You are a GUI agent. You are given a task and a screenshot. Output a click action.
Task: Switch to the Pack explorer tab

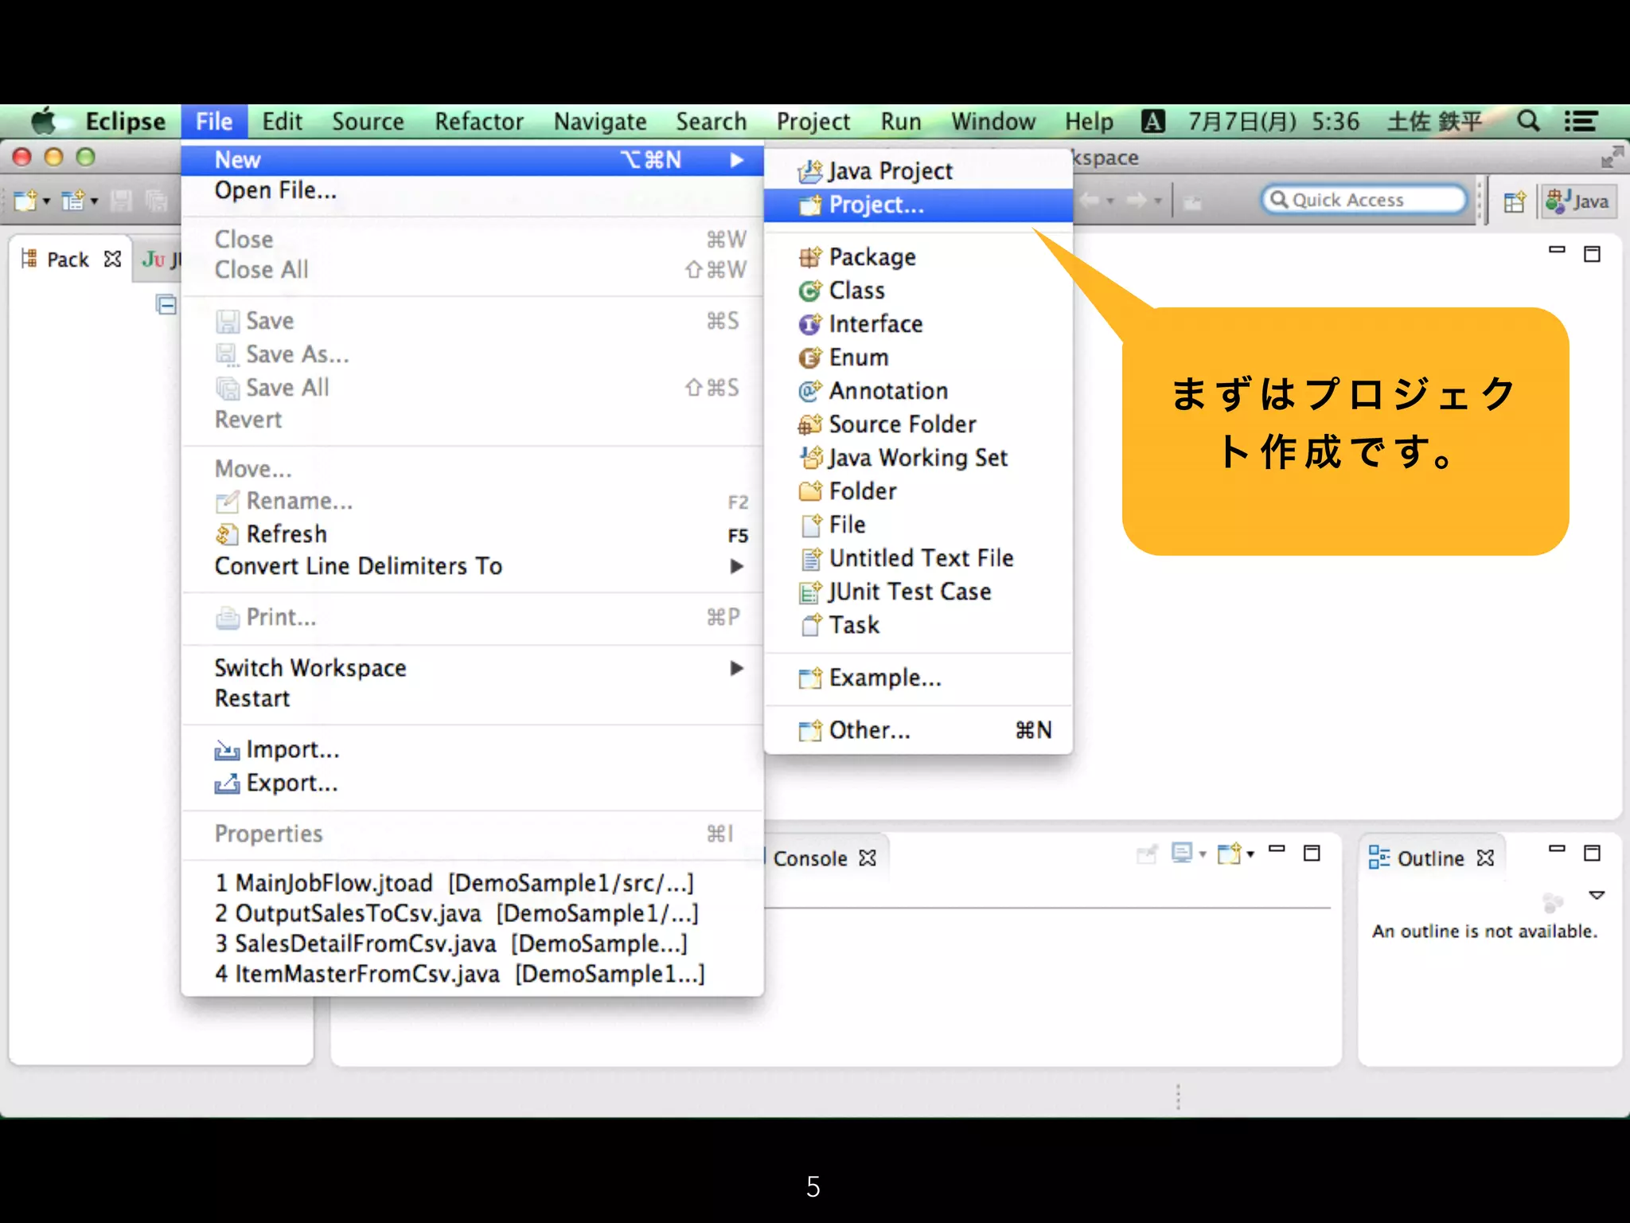(68, 260)
